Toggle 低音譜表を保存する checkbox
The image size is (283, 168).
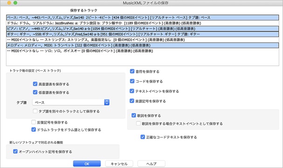[35, 92]
